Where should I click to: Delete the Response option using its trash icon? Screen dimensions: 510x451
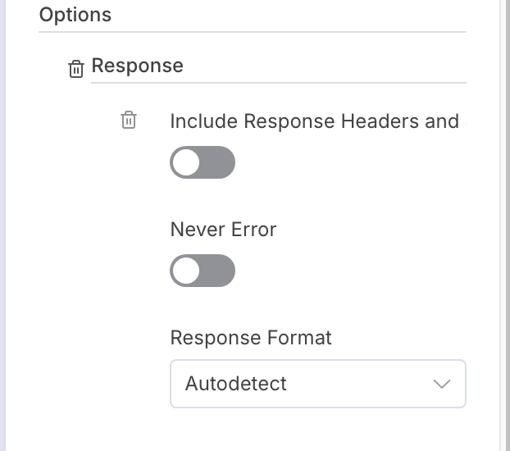point(76,69)
